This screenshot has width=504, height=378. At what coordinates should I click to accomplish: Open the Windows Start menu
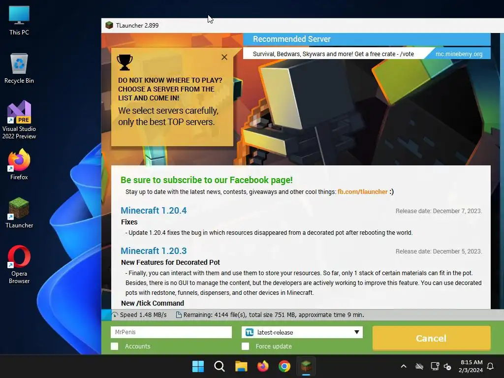(198, 366)
